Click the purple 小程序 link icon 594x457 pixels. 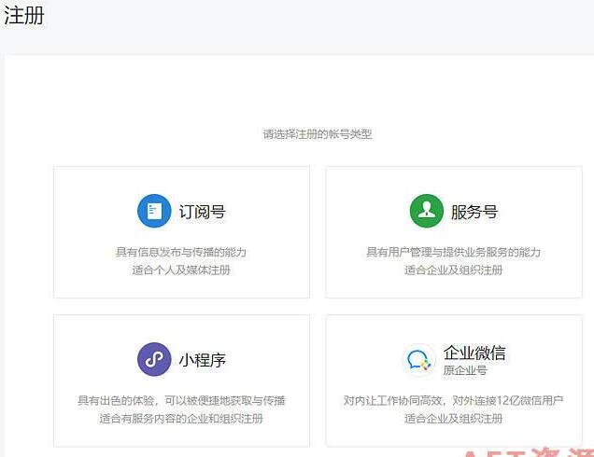(154, 359)
